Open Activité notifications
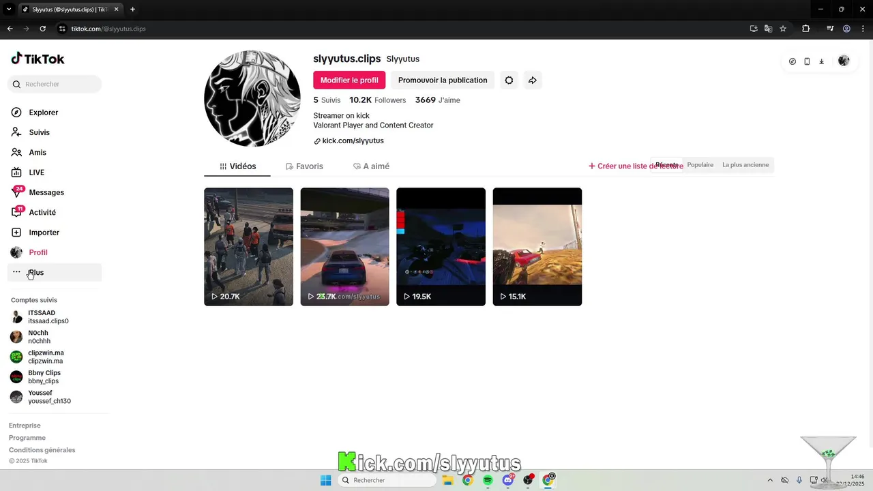The image size is (873, 491). click(42, 212)
